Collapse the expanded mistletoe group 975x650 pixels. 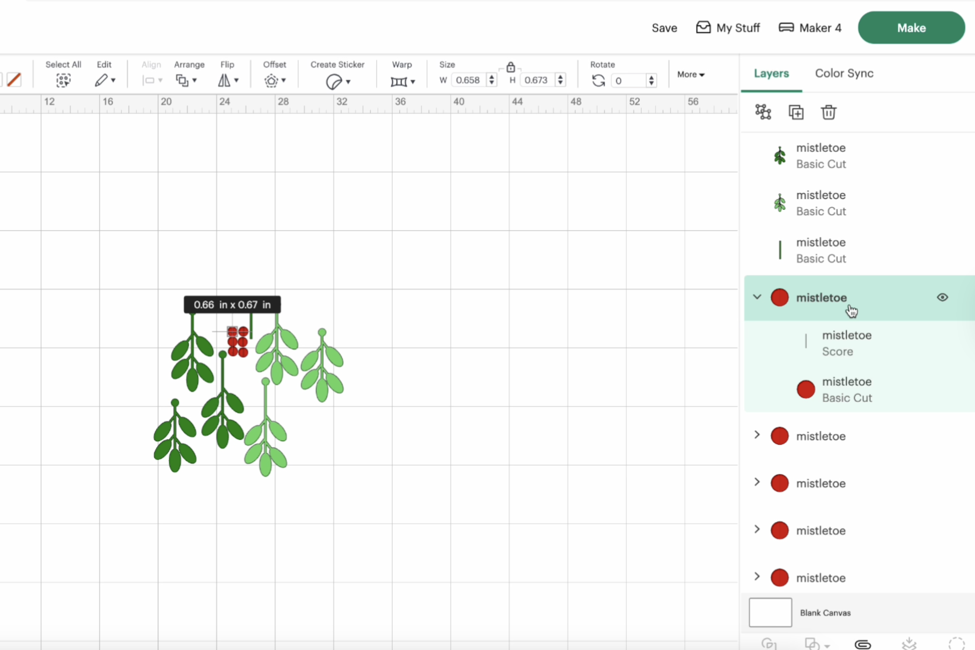coord(757,297)
